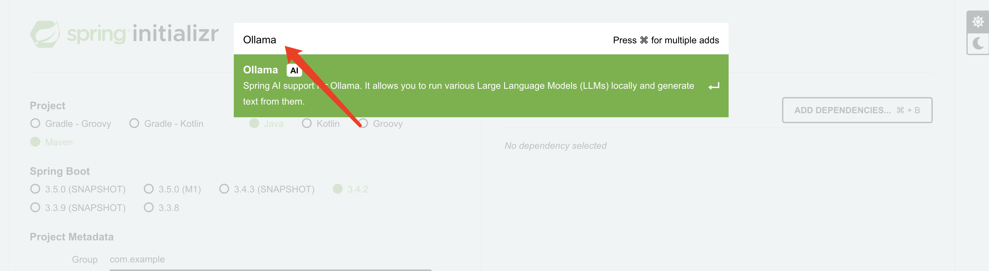The height and width of the screenshot is (271, 989).
Task: Click the AI tag badge next to Ollama
Action: click(294, 70)
